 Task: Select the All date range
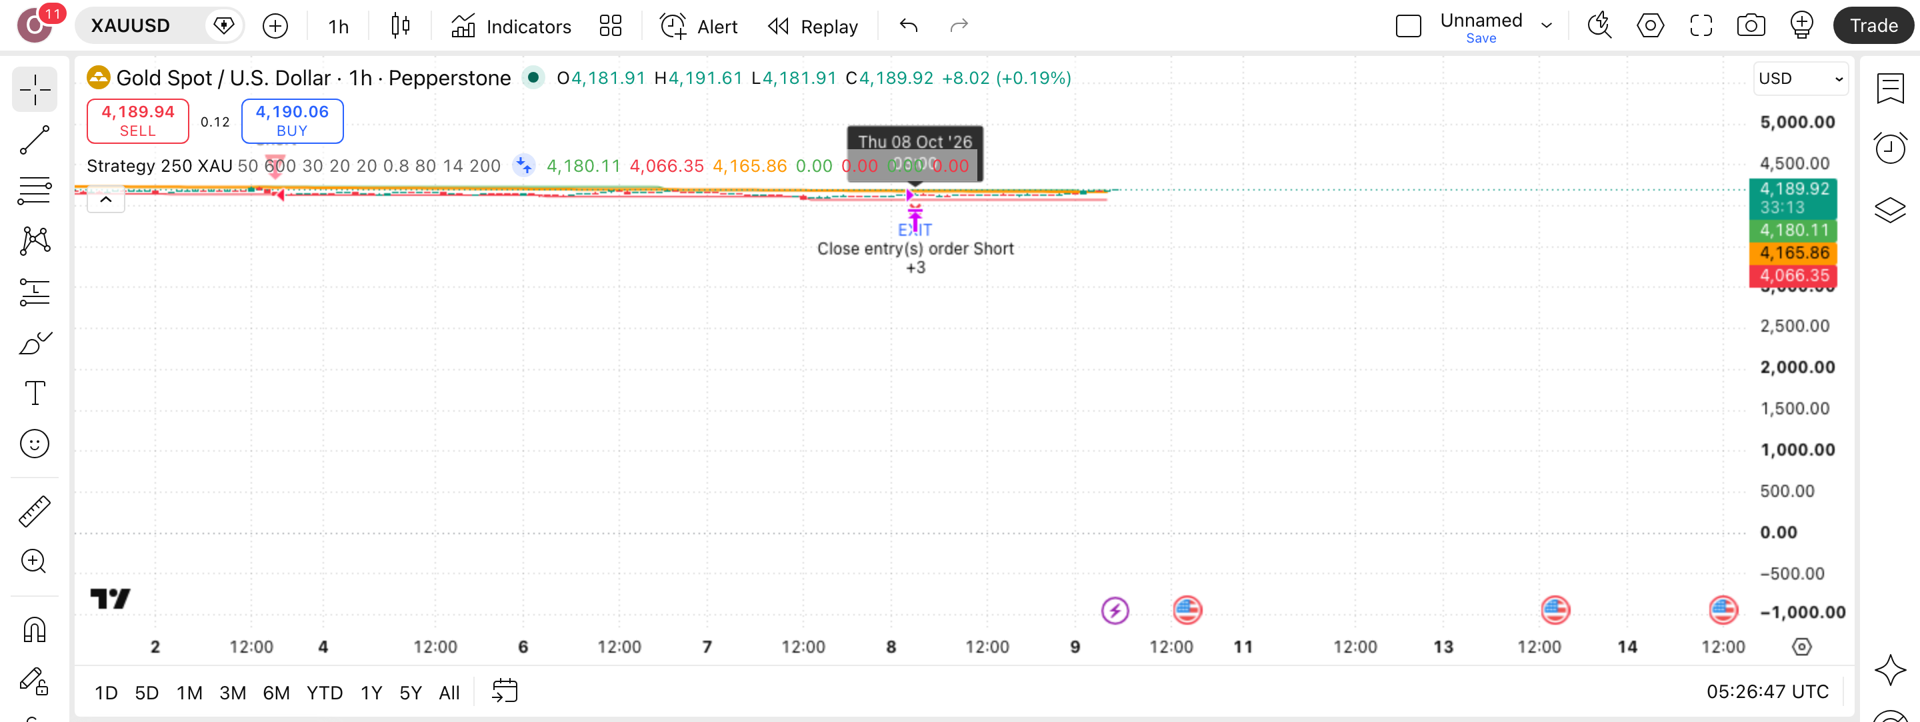tap(449, 693)
